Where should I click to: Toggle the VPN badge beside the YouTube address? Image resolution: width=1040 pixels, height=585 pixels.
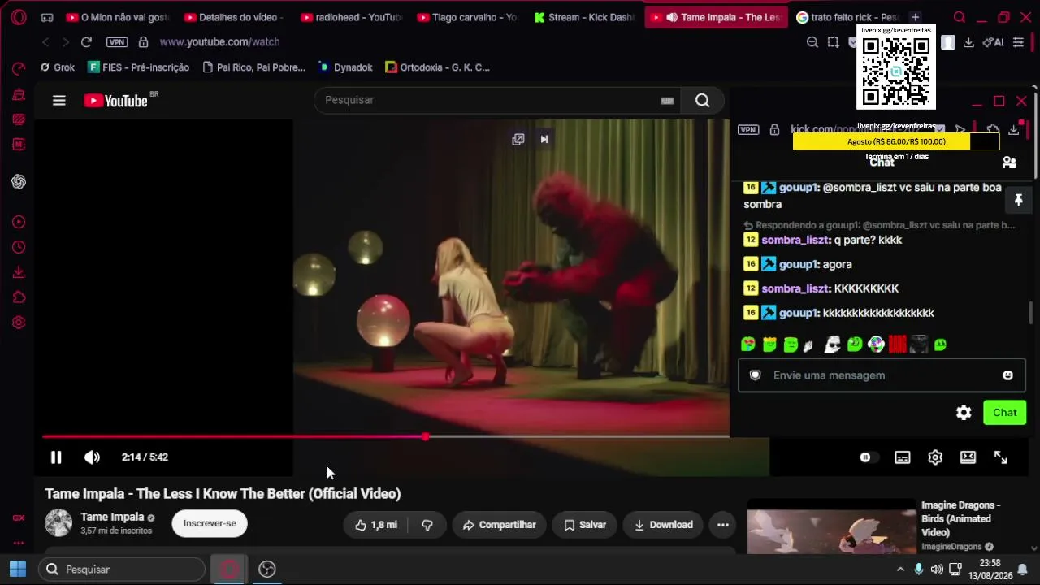[117, 41]
